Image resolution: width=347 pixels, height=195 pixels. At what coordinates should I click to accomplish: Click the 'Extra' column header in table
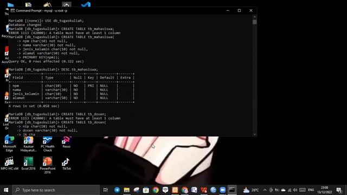pyautogui.click(x=125, y=77)
